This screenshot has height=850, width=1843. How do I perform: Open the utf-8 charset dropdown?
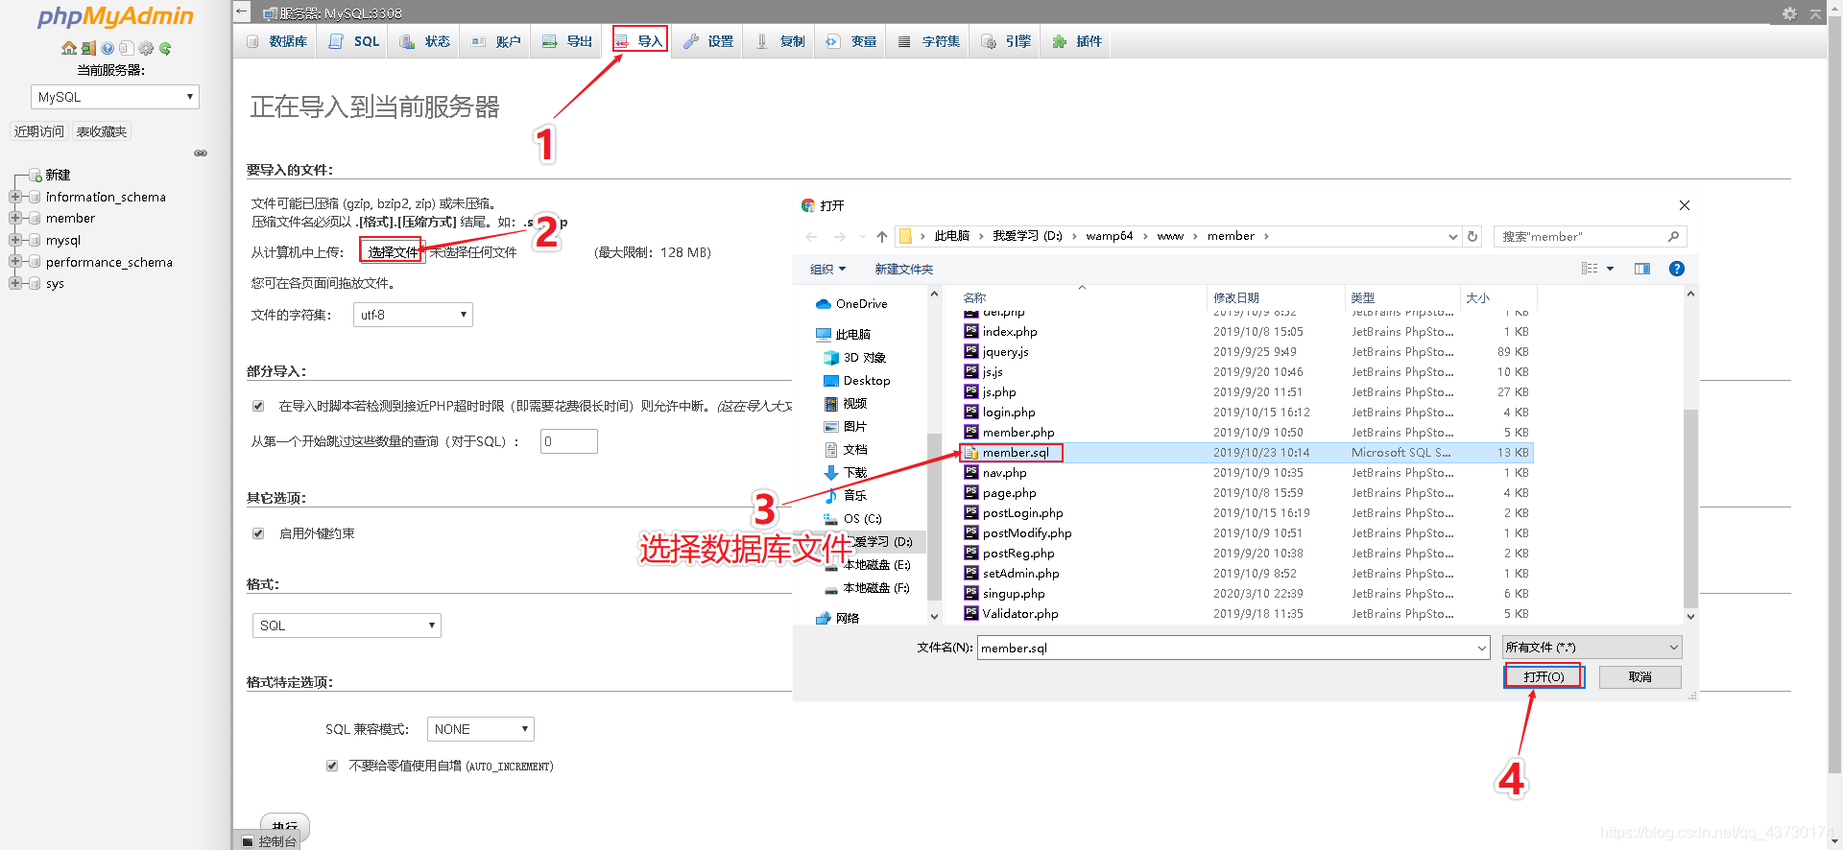[413, 315]
